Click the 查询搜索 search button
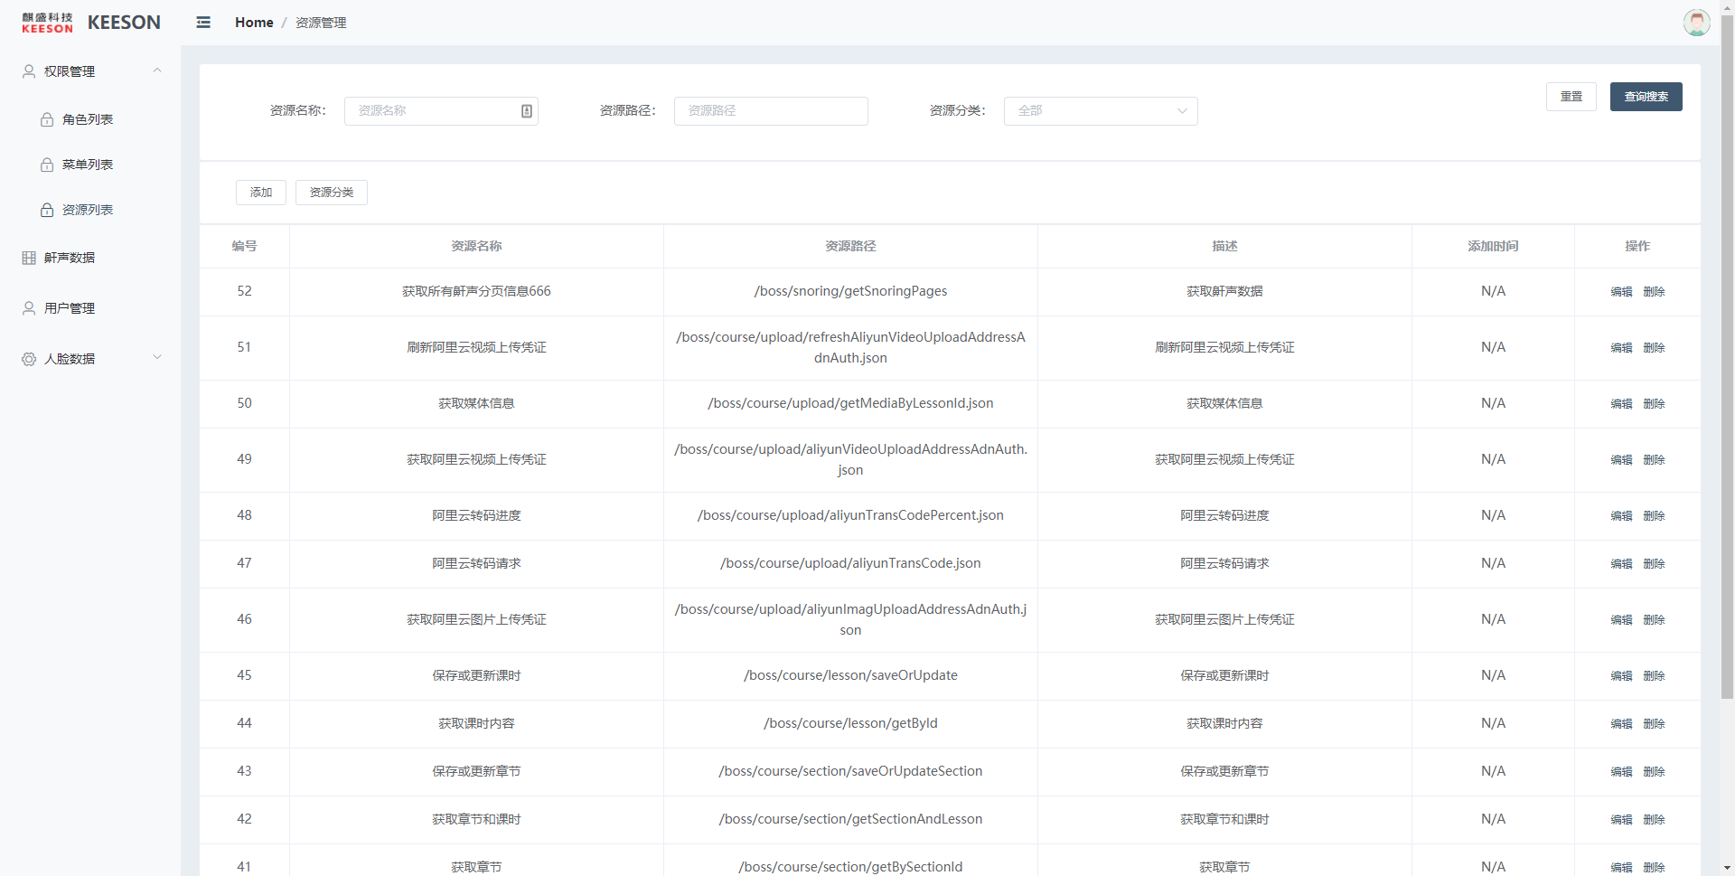Image resolution: width=1735 pixels, height=876 pixels. tap(1646, 97)
